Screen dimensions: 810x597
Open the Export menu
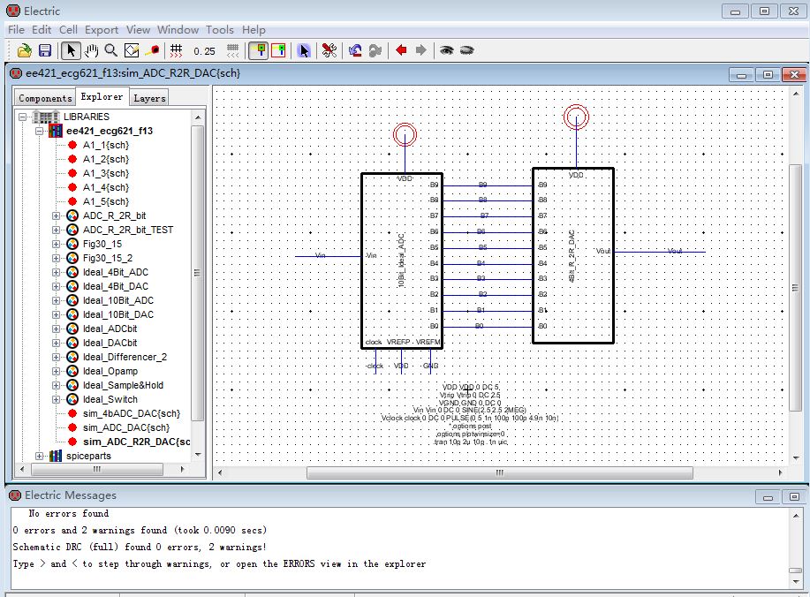click(x=102, y=29)
